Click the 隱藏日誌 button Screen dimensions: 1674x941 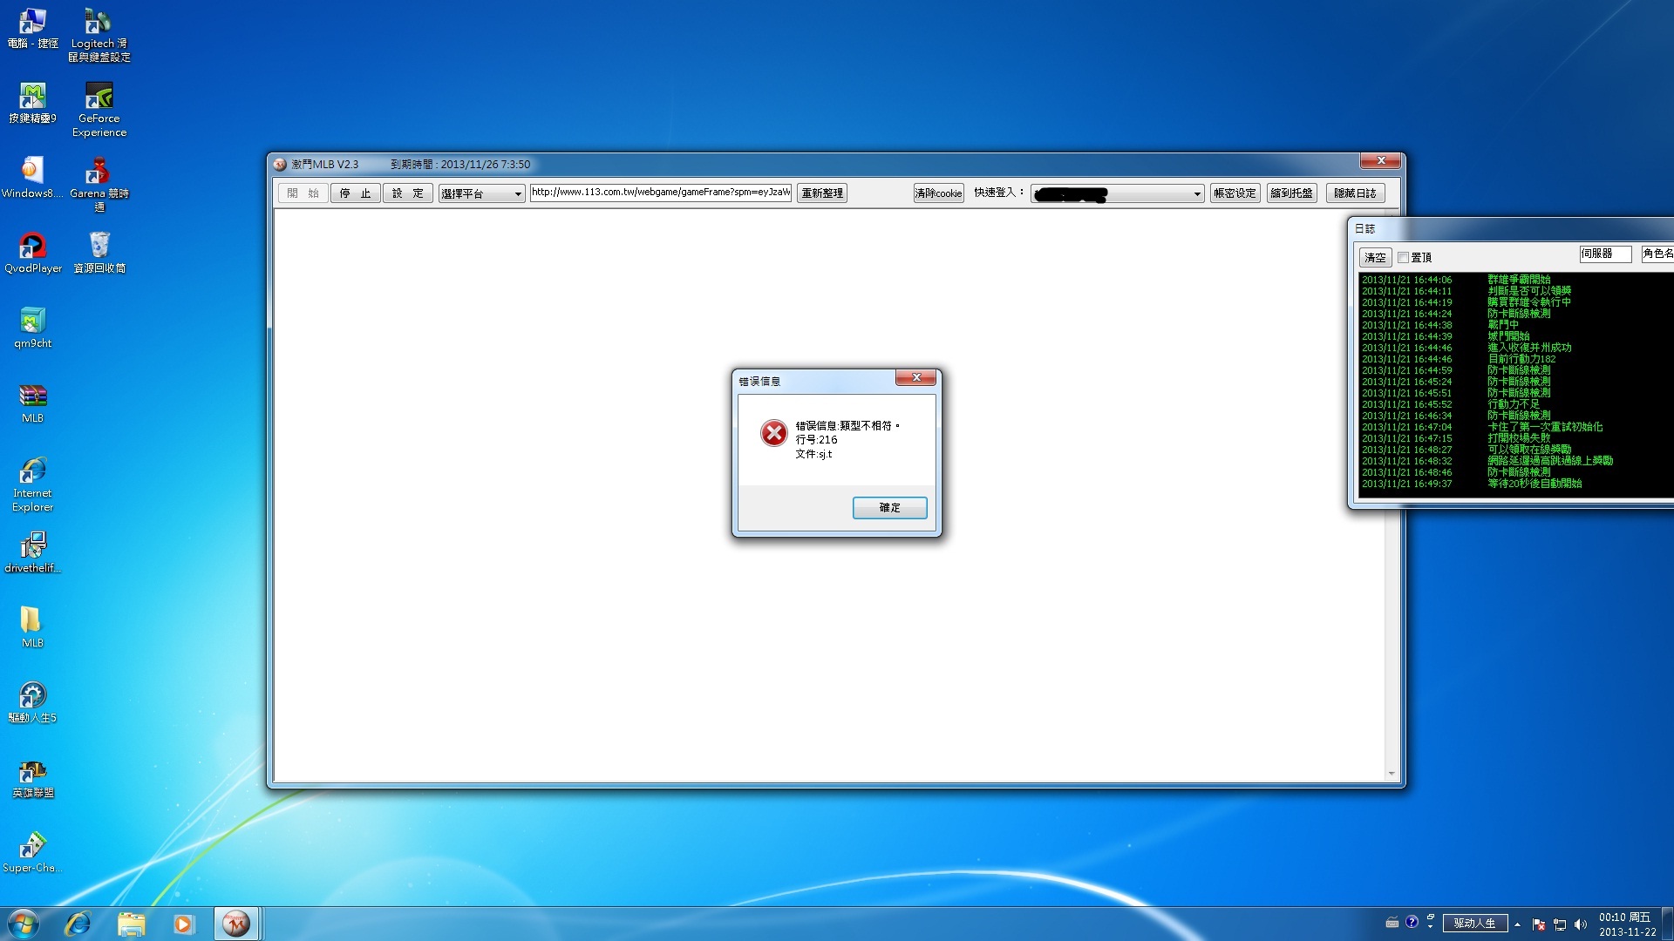point(1355,193)
